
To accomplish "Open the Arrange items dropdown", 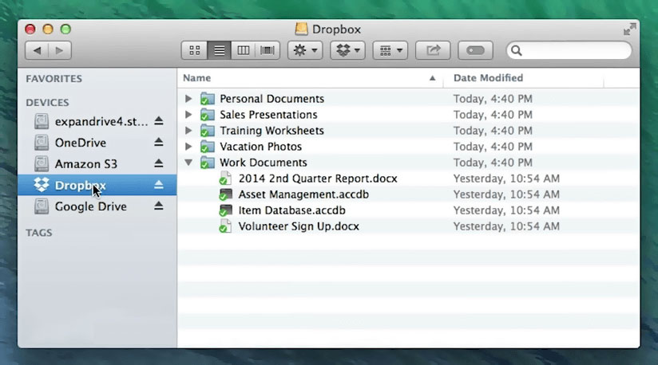I will click(x=390, y=50).
